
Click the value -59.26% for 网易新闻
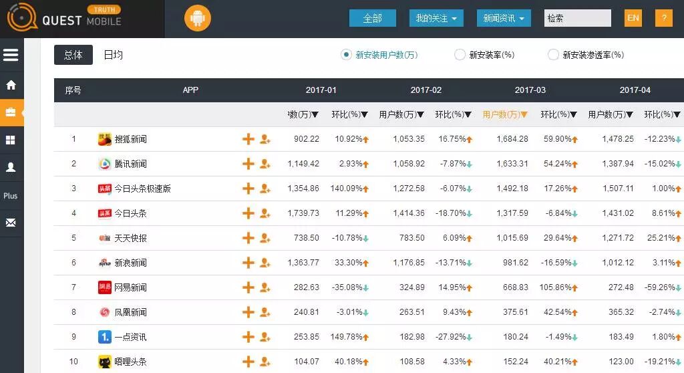[660, 287]
